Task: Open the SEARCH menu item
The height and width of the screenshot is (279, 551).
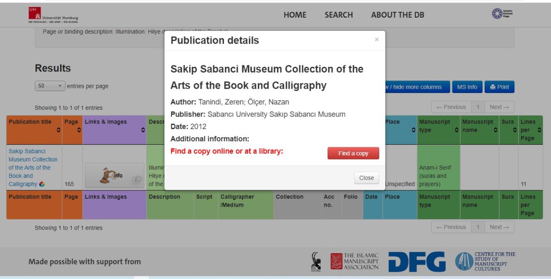Action: tap(339, 15)
